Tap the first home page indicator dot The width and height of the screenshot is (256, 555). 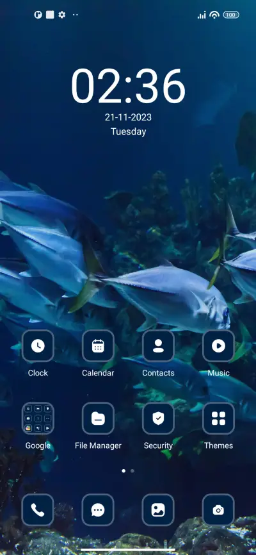click(x=124, y=471)
